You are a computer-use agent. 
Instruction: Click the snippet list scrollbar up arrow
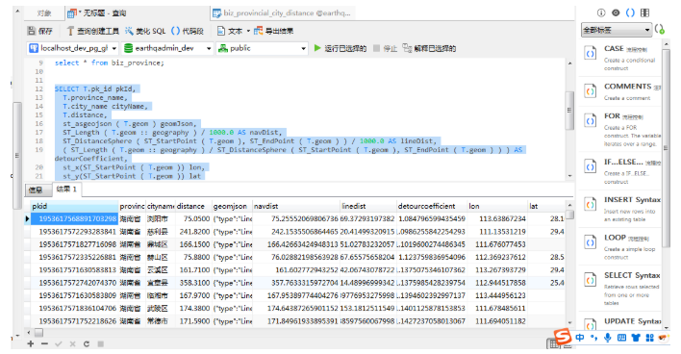666,45
